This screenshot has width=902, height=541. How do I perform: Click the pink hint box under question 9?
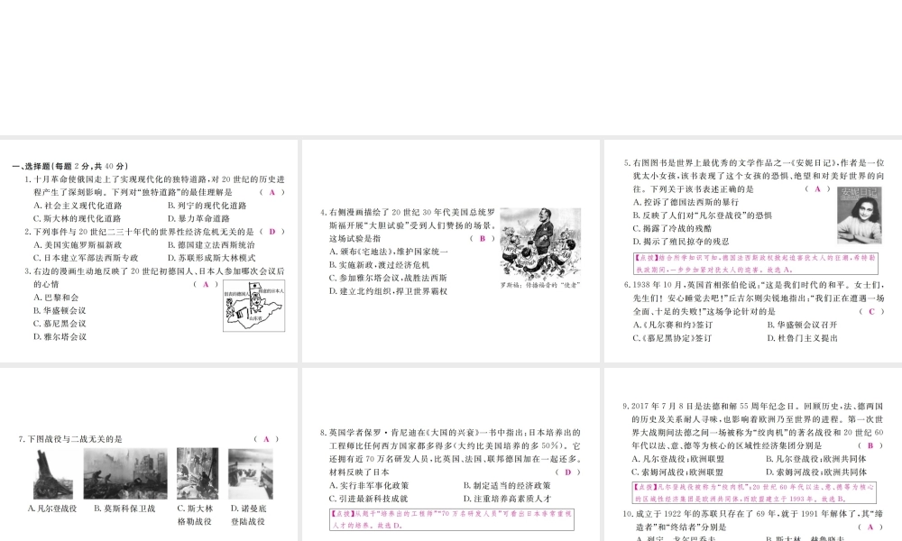point(754,493)
